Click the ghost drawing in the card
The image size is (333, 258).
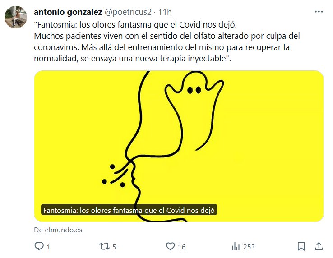pyautogui.click(x=194, y=111)
